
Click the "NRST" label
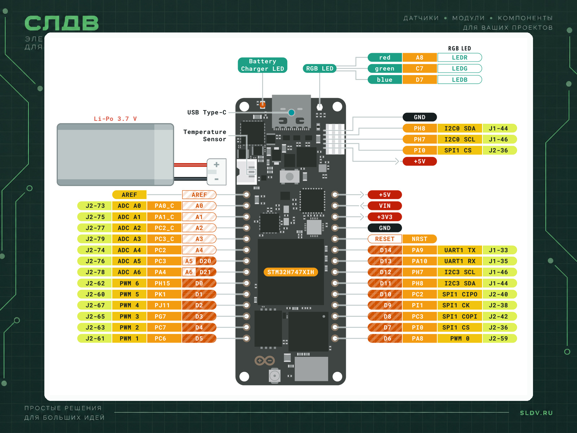tap(419, 239)
